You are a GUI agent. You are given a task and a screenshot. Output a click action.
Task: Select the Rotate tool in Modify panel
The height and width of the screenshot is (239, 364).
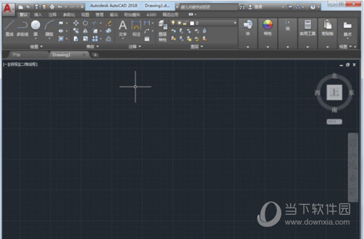86,23
